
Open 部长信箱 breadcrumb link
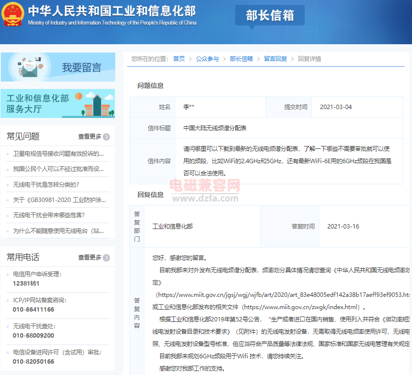(x=241, y=59)
